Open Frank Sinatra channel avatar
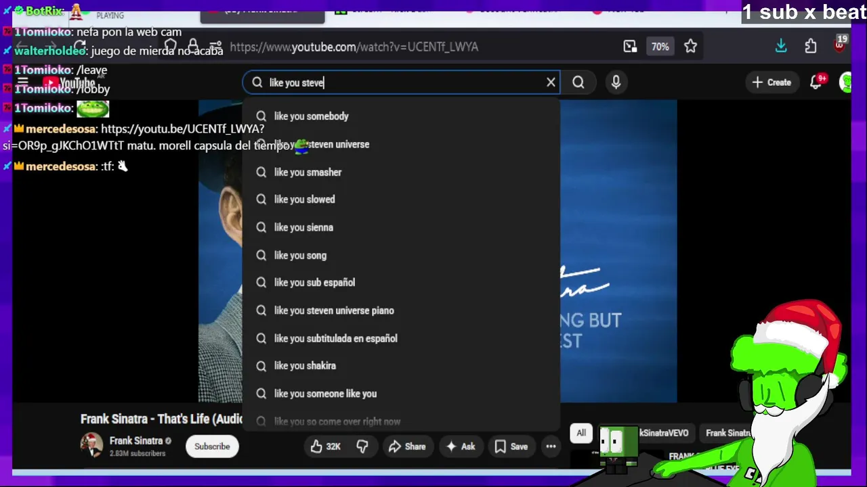867x487 pixels. coord(91,446)
